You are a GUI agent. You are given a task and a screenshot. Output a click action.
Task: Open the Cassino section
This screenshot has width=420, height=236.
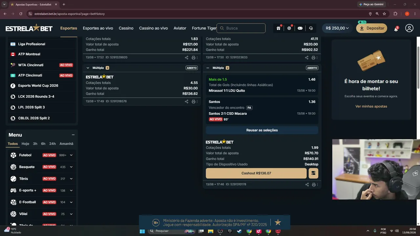126,28
